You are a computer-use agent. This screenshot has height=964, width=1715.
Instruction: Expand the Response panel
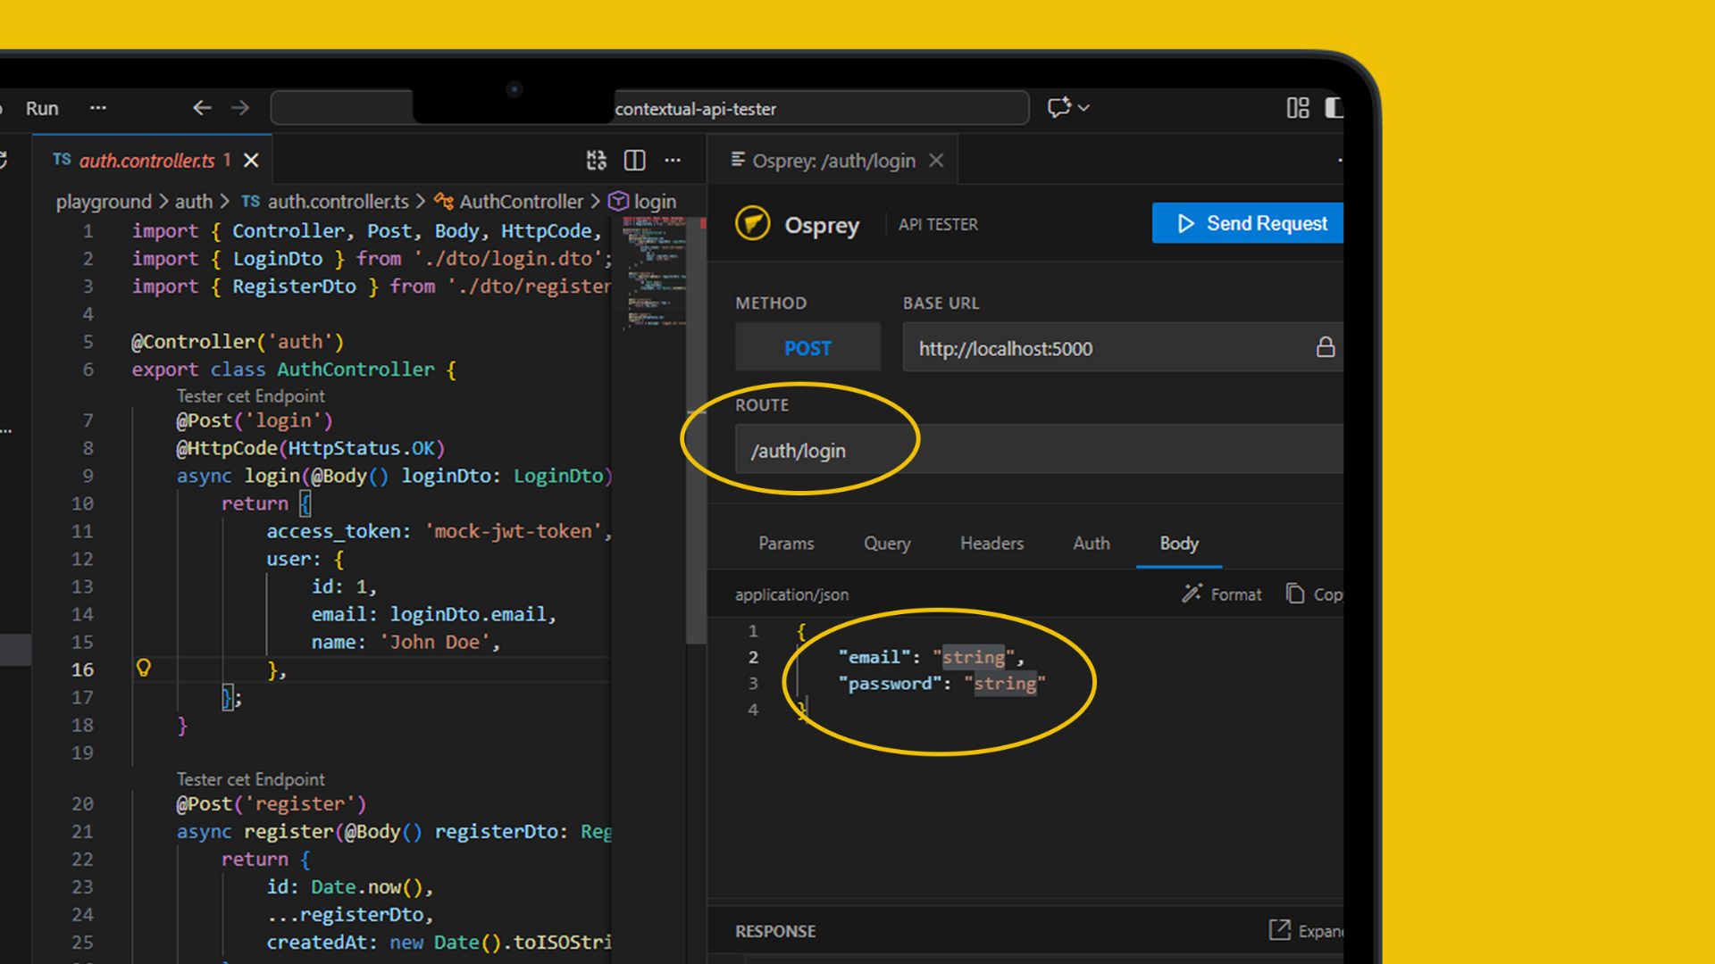[x=1281, y=930]
